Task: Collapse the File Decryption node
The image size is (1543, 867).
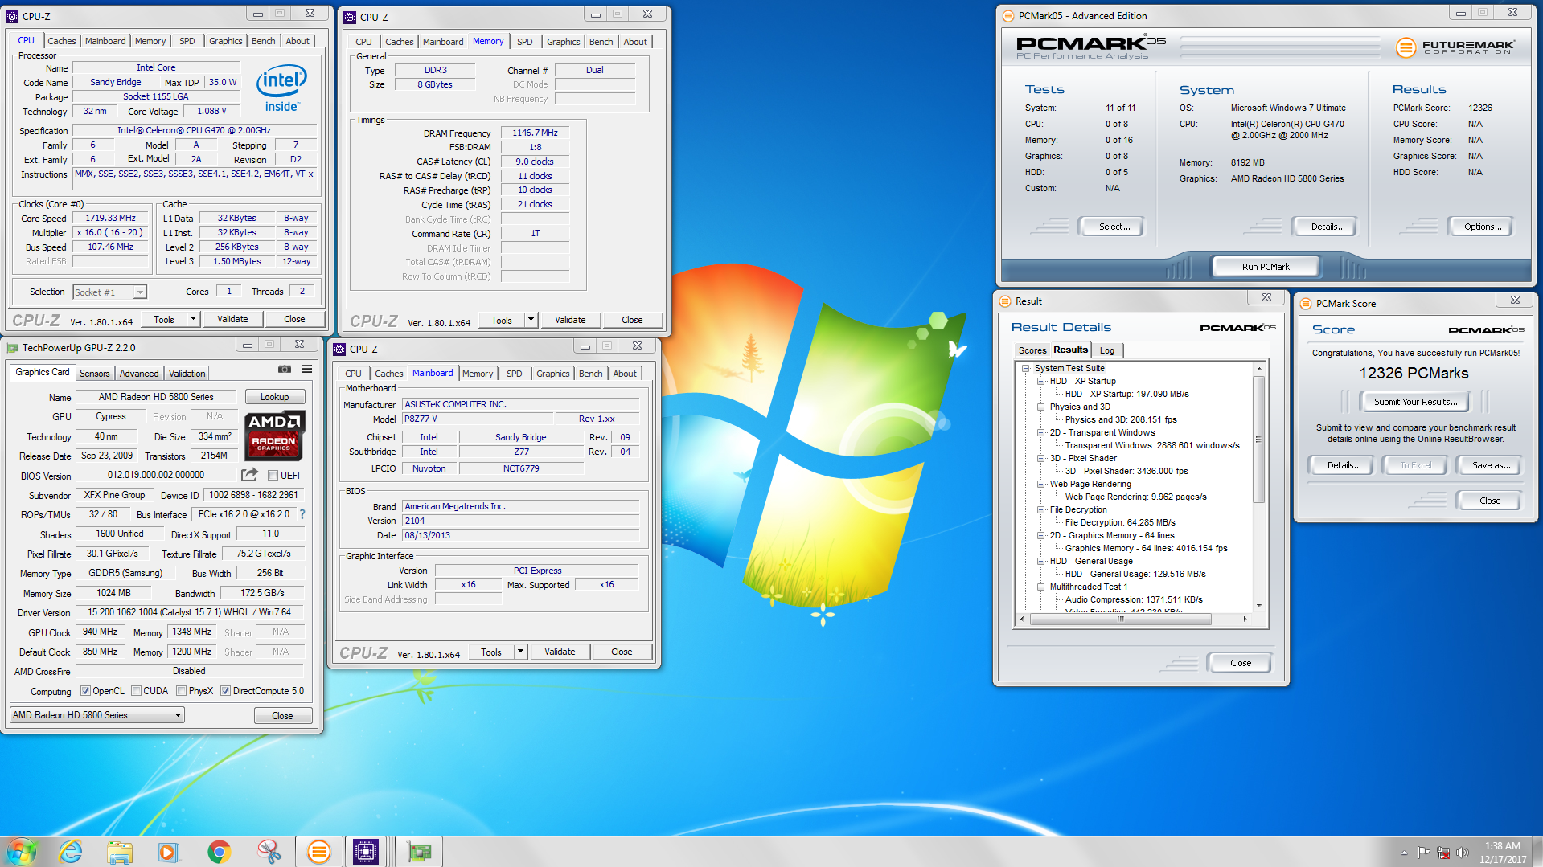Action: [1041, 509]
